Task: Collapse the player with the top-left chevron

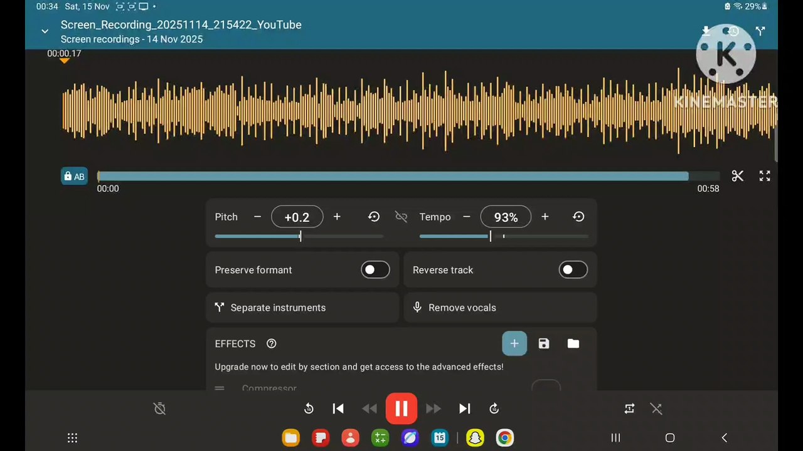Action: (x=45, y=31)
